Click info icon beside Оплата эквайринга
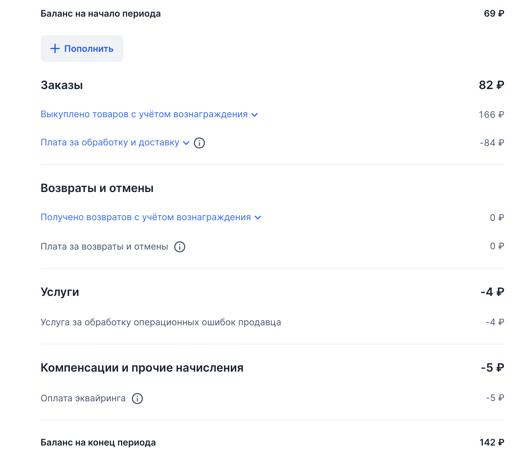 137,398
